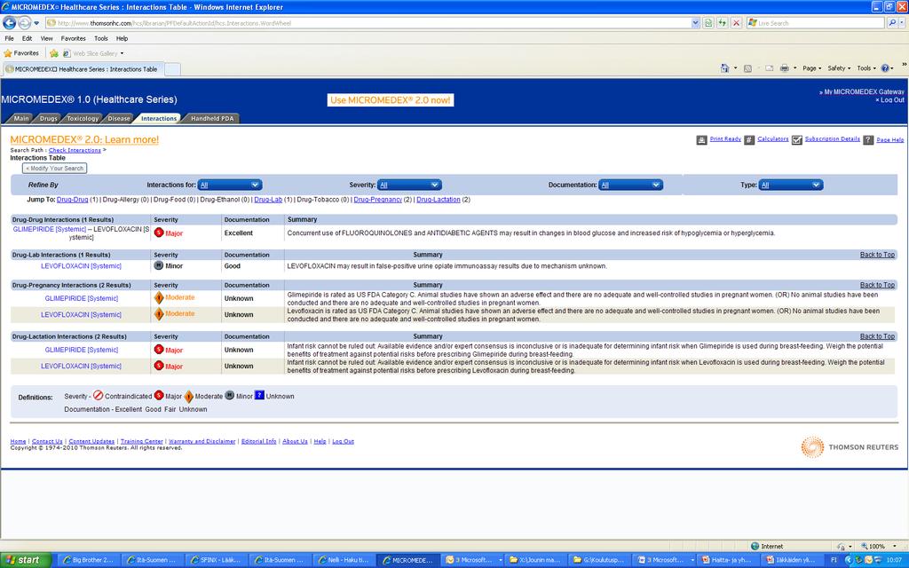Switch to the Toxicology tab
The image size is (909, 568).
pyautogui.click(x=83, y=118)
